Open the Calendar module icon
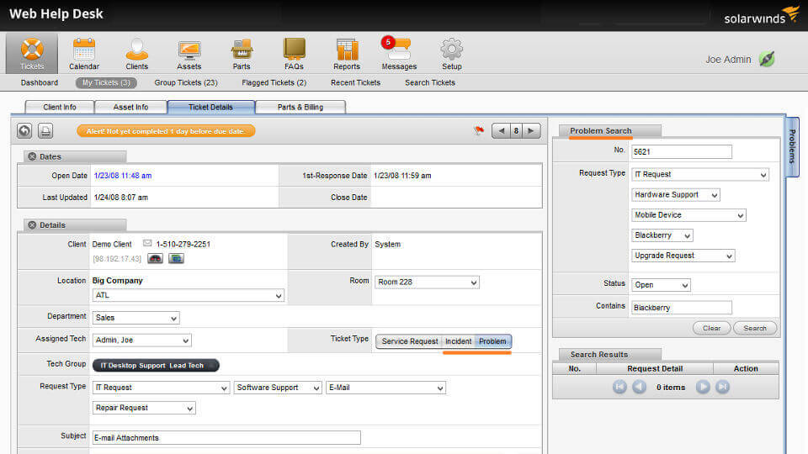Image resolution: width=808 pixels, height=454 pixels. (x=84, y=50)
